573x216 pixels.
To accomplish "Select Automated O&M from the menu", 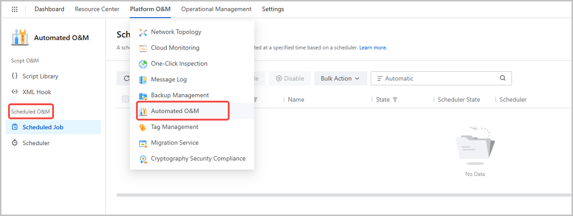I will click(175, 111).
